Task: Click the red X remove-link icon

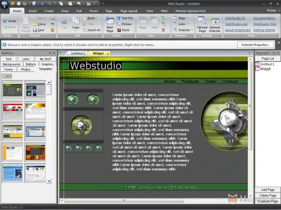Action: click(x=163, y=30)
